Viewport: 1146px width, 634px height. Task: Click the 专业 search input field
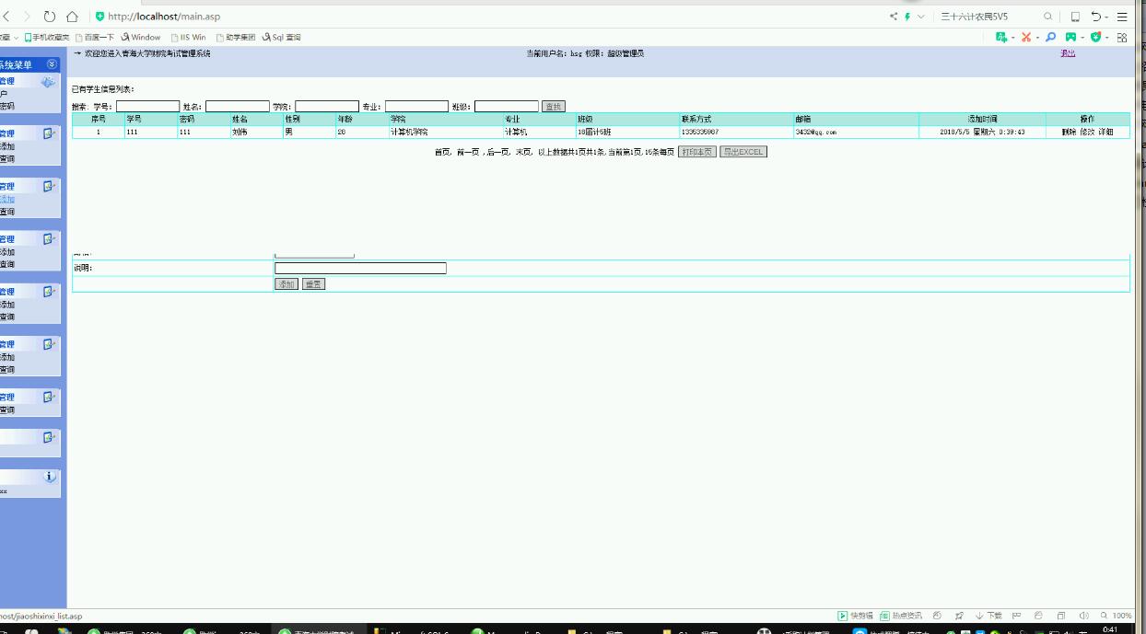pos(416,107)
